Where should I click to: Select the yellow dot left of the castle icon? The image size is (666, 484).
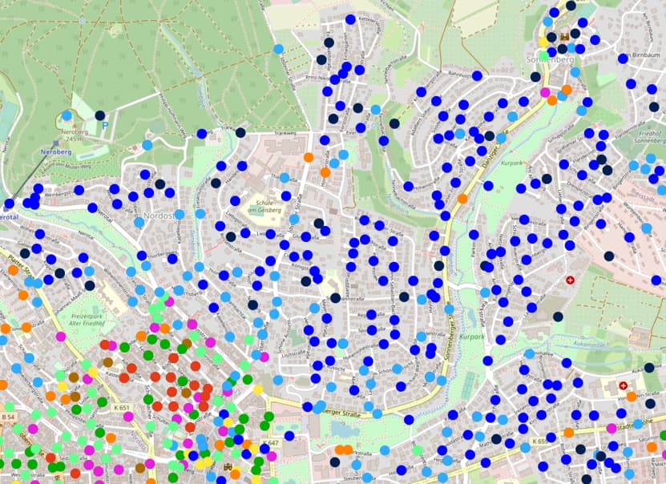click(x=543, y=41)
